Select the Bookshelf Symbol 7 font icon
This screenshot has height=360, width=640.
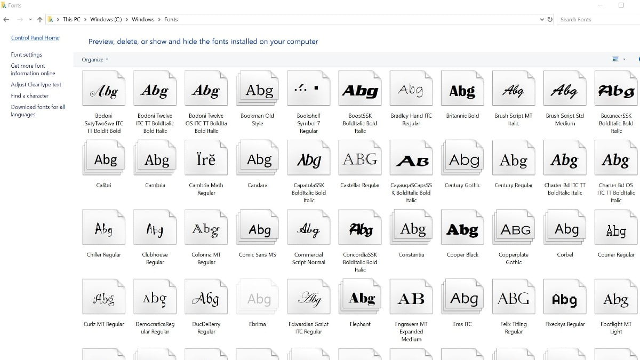[309, 90]
